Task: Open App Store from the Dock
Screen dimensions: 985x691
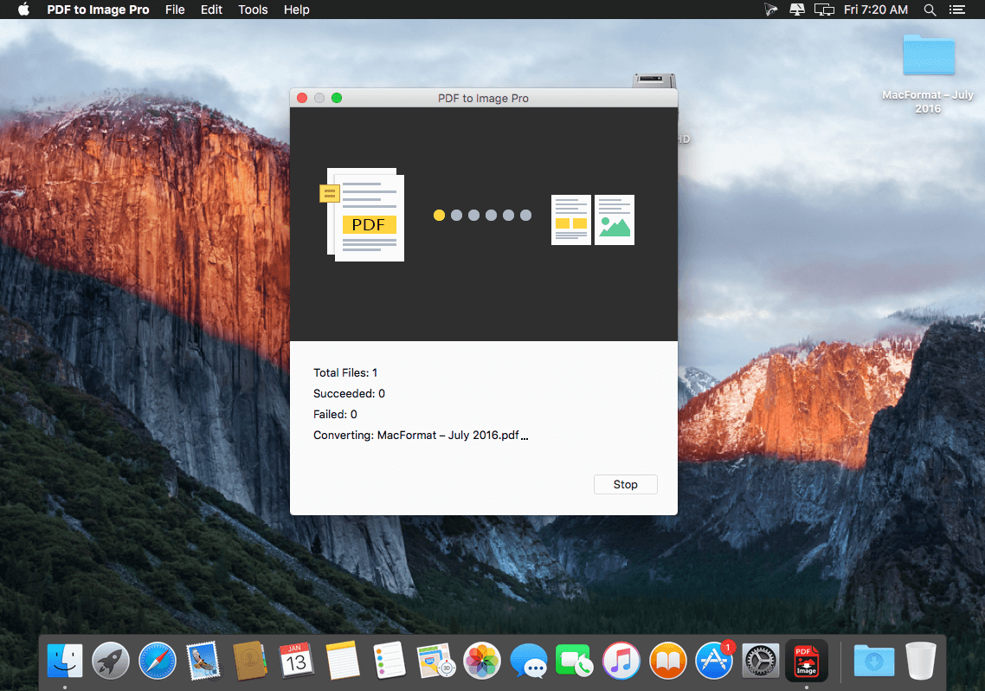Action: pyautogui.click(x=713, y=661)
